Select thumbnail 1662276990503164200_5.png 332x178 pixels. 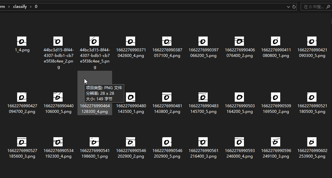coord(239,97)
